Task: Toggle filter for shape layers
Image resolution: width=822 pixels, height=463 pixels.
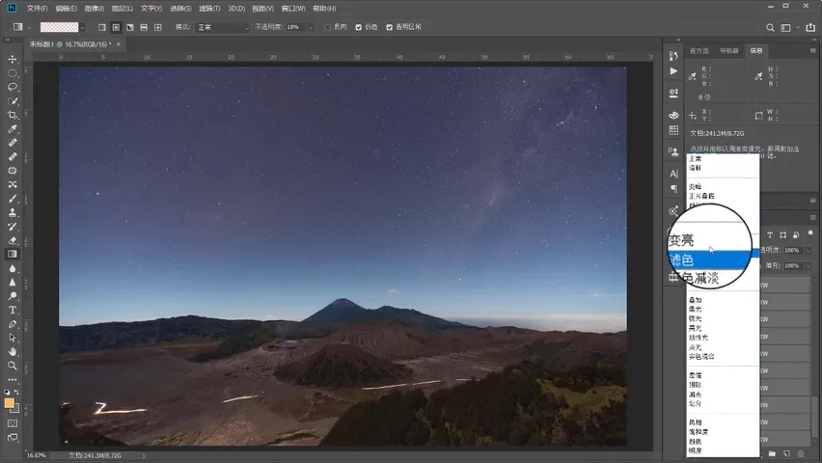Action: pyautogui.click(x=783, y=235)
